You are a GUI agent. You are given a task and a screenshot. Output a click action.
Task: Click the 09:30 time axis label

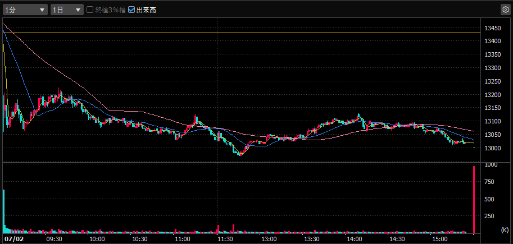(x=55, y=239)
